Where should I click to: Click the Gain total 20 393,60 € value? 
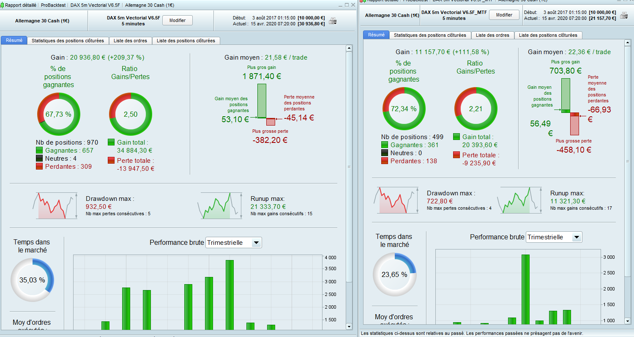(x=481, y=145)
